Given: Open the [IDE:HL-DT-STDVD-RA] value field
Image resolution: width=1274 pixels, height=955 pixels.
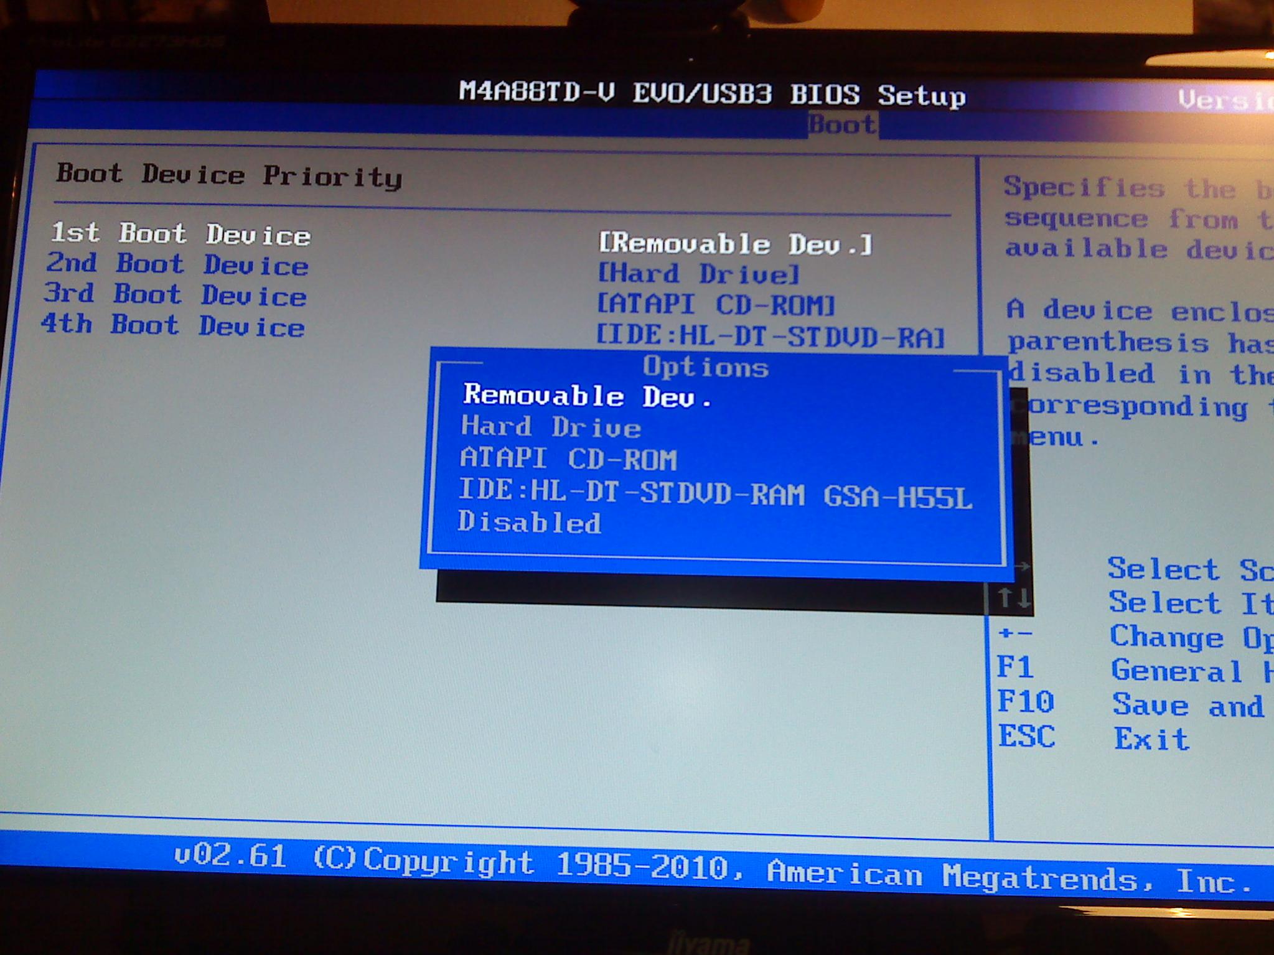Looking at the screenshot, I should pos(770,337).
